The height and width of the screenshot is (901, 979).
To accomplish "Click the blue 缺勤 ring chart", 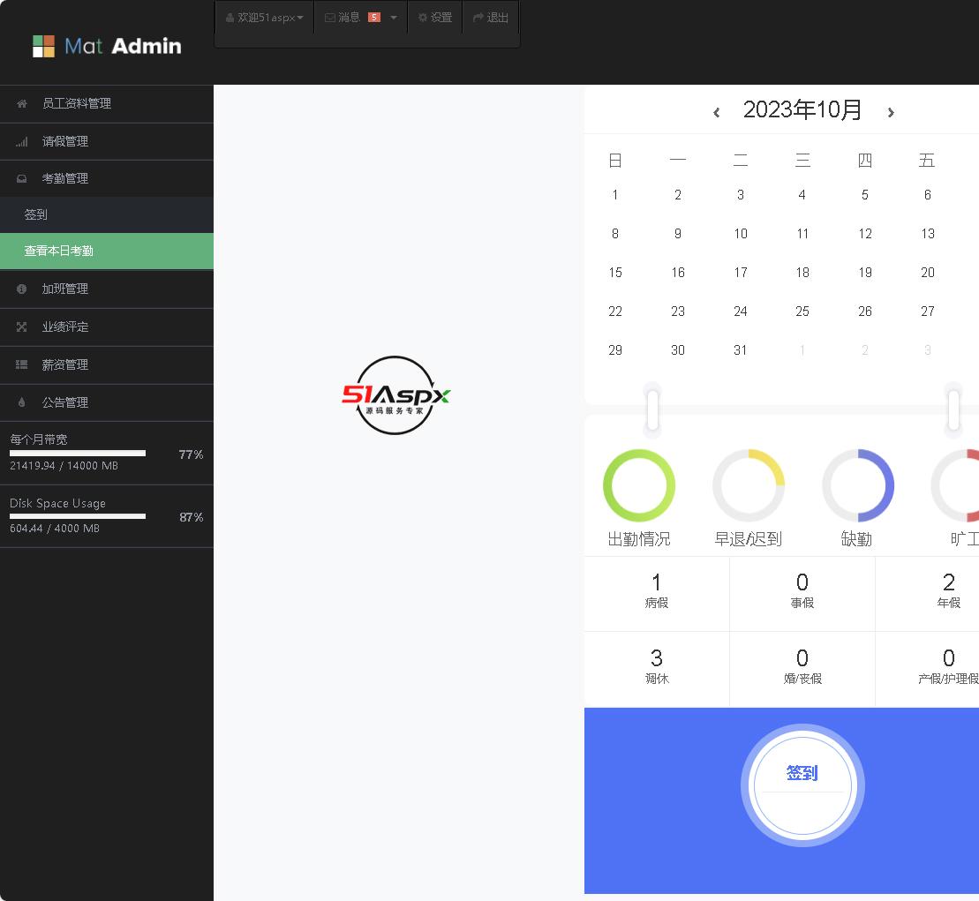I will 858,485.
